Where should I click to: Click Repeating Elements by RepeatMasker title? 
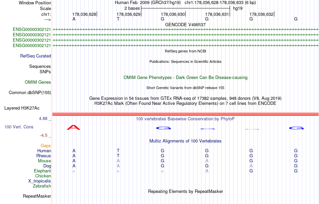tap(185, 192)
